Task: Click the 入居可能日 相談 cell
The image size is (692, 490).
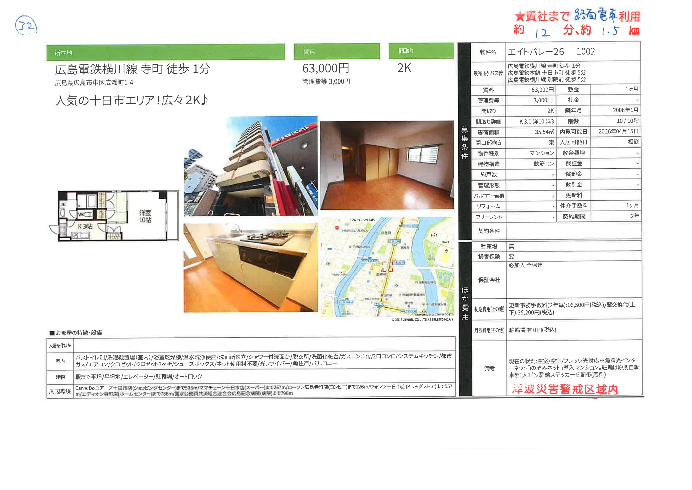Action: (x=633, y=142)
